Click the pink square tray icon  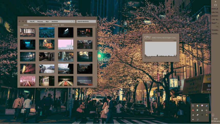(202, 106)
